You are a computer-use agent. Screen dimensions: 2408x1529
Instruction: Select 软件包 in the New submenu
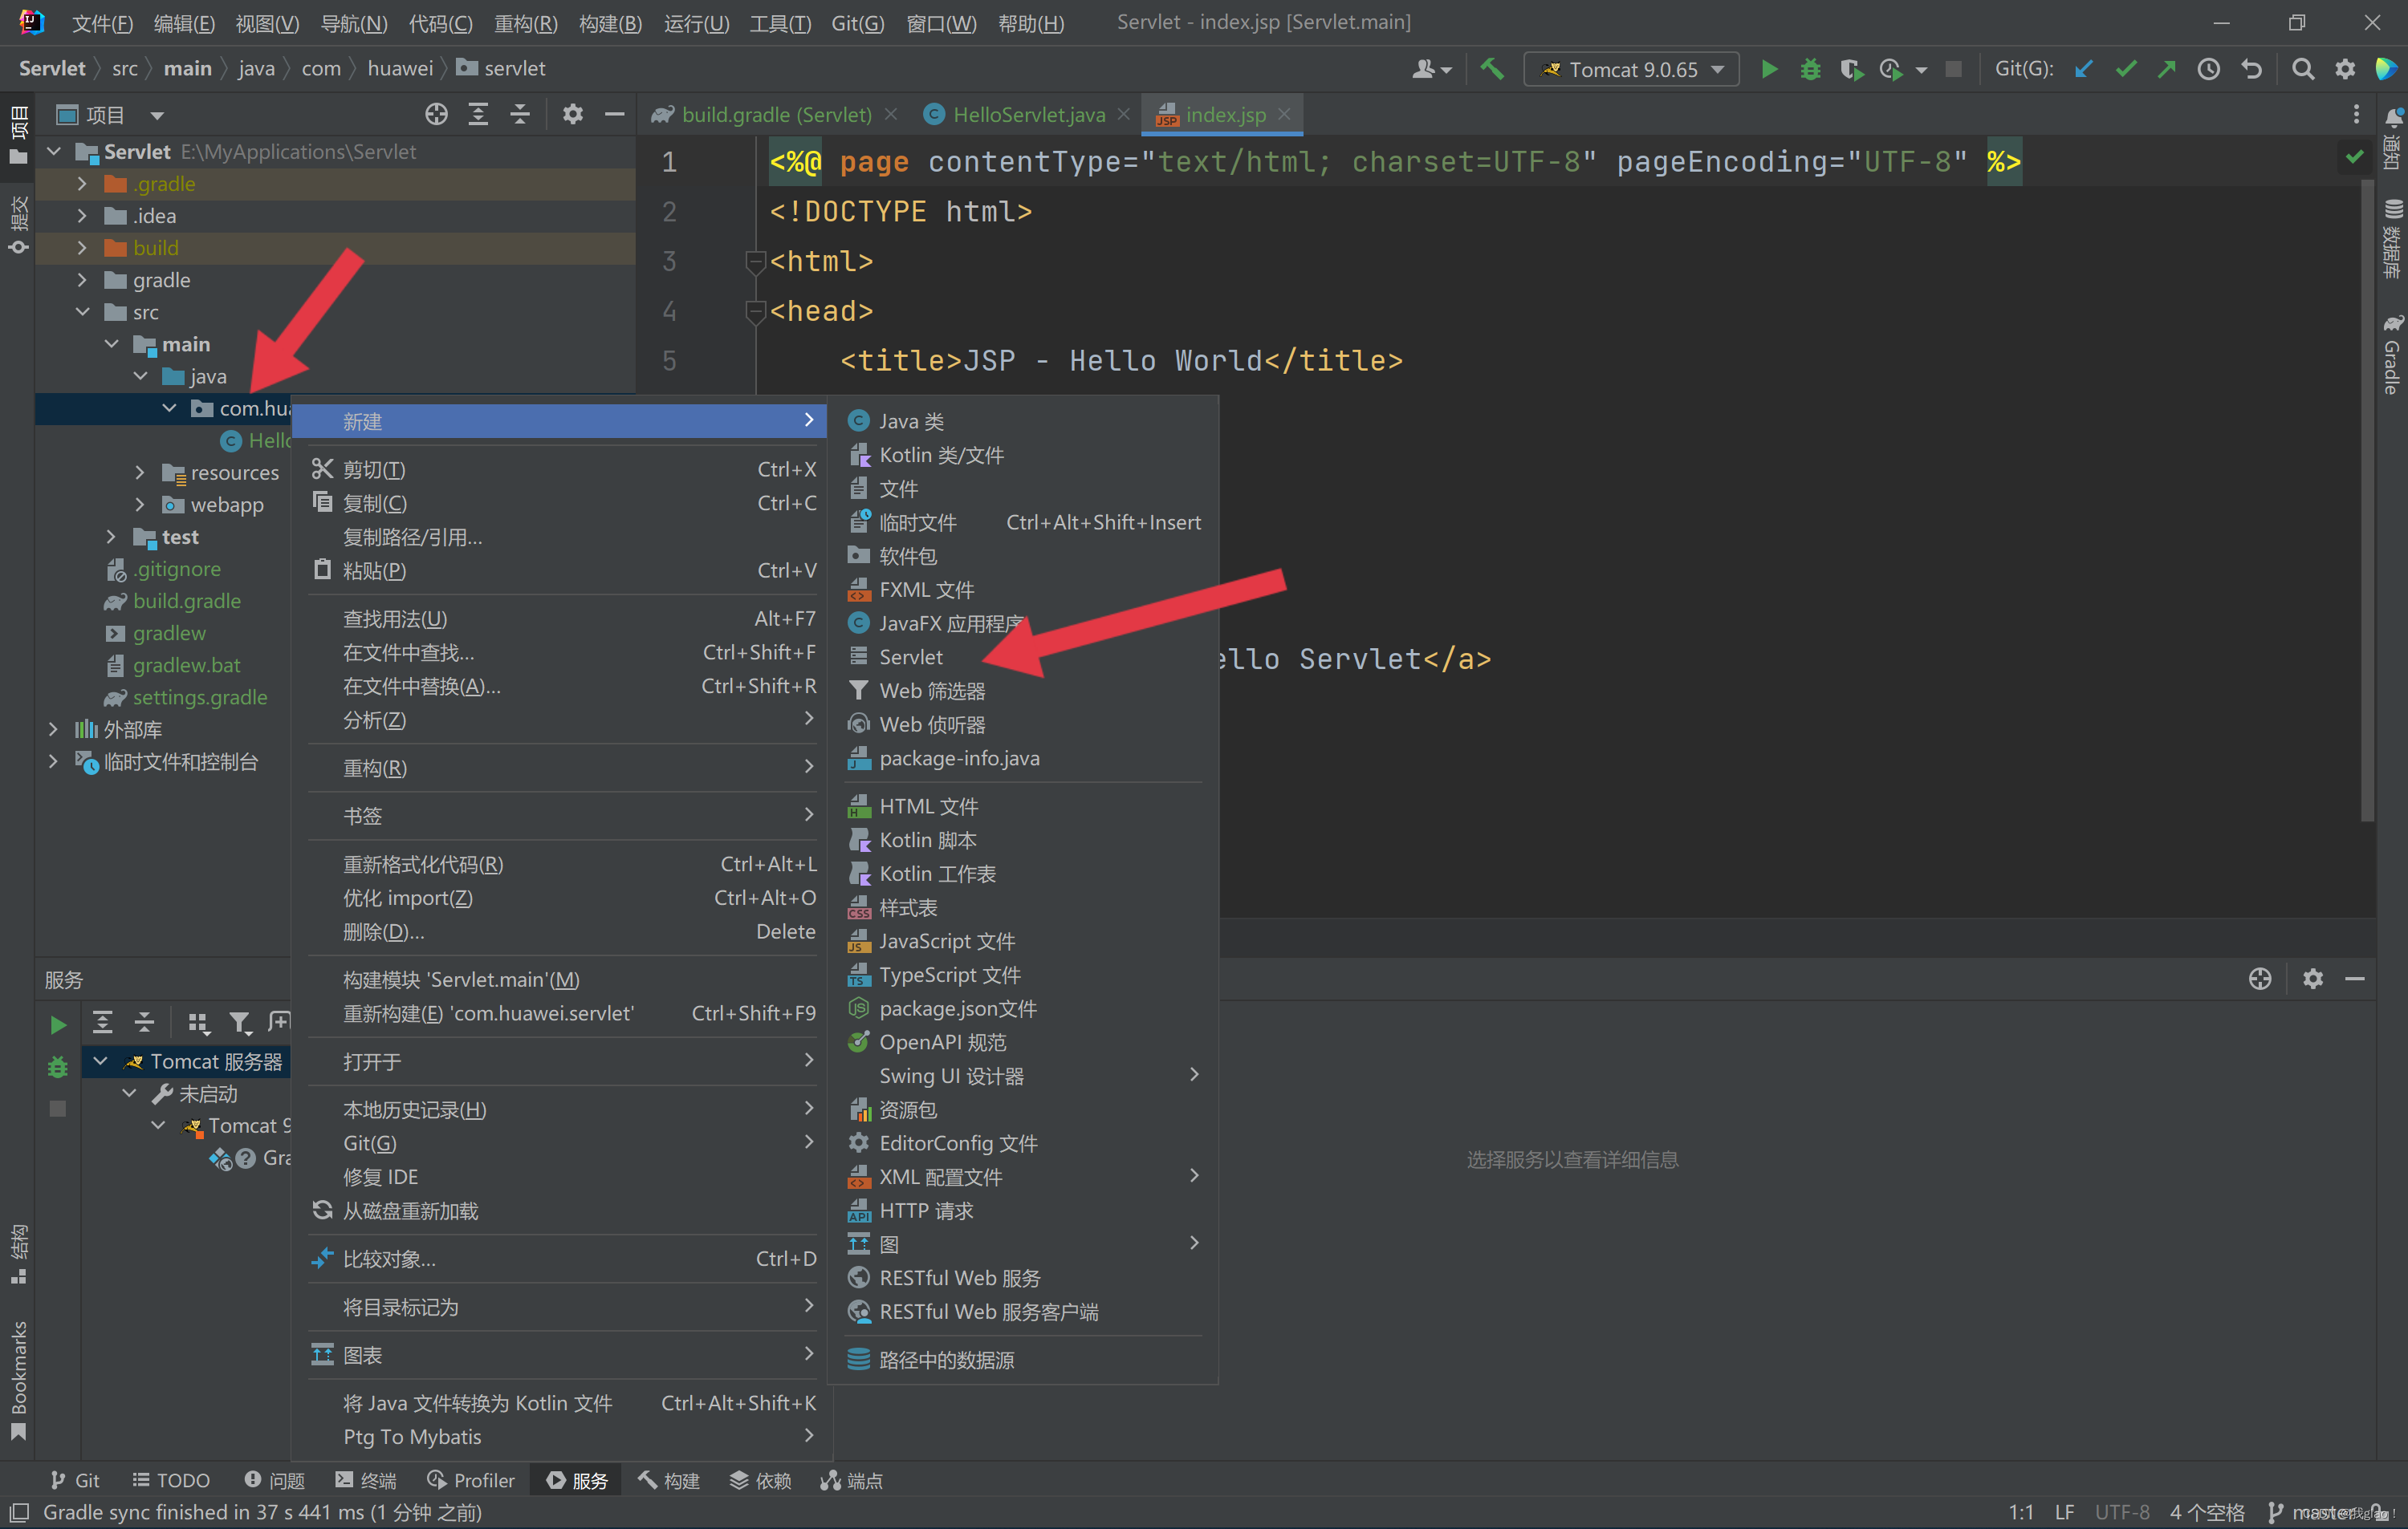[1023, 556]
